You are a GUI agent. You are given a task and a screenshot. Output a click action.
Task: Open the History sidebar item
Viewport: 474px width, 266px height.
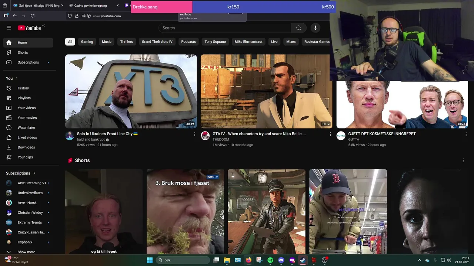pyautogui.click(x=28, y=88)
